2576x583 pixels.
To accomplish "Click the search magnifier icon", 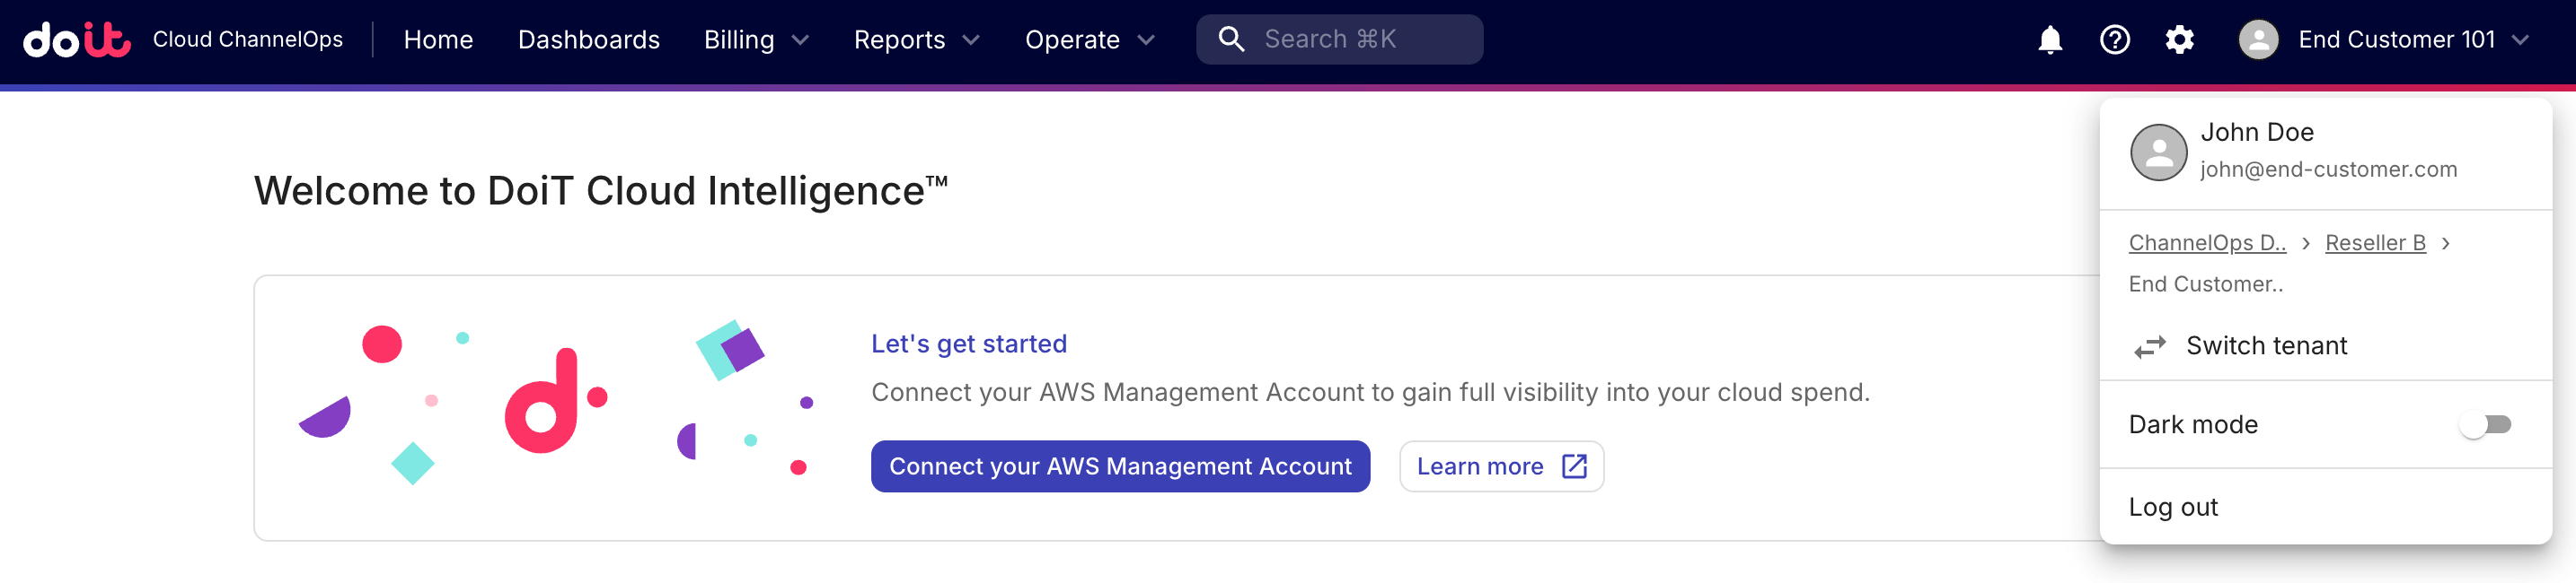I will click(x=1231, y=40).
